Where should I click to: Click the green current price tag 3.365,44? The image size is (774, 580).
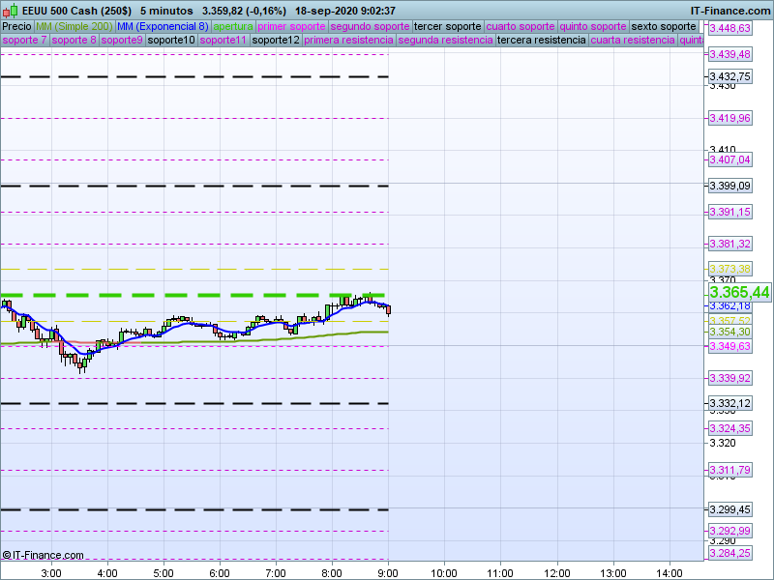pyautogui.click(x=739, y=292)
